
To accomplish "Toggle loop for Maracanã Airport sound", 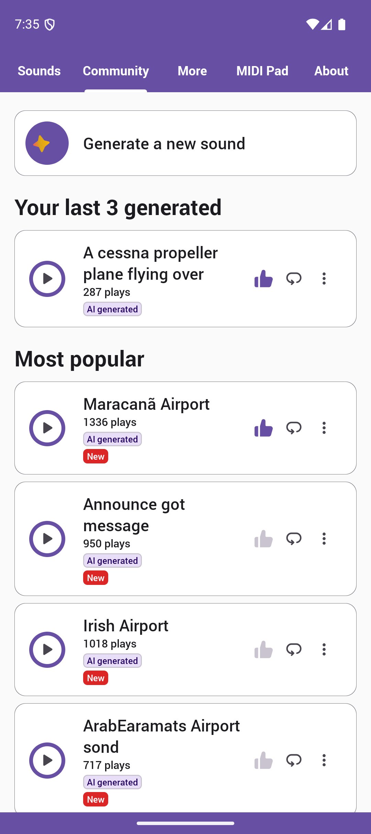I will 294,428.
